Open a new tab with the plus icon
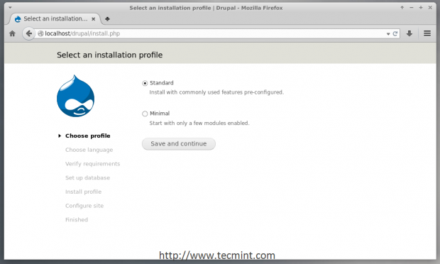 point(107,19)
